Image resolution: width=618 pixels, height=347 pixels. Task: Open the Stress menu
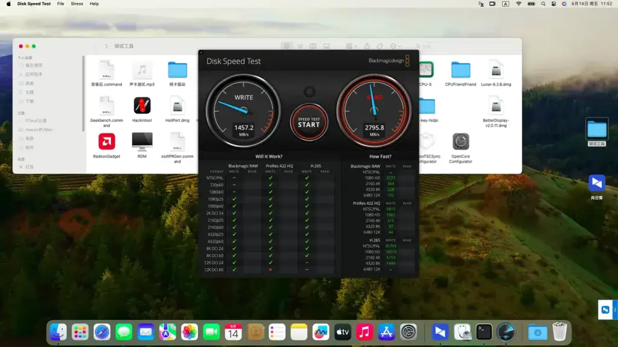77,4
